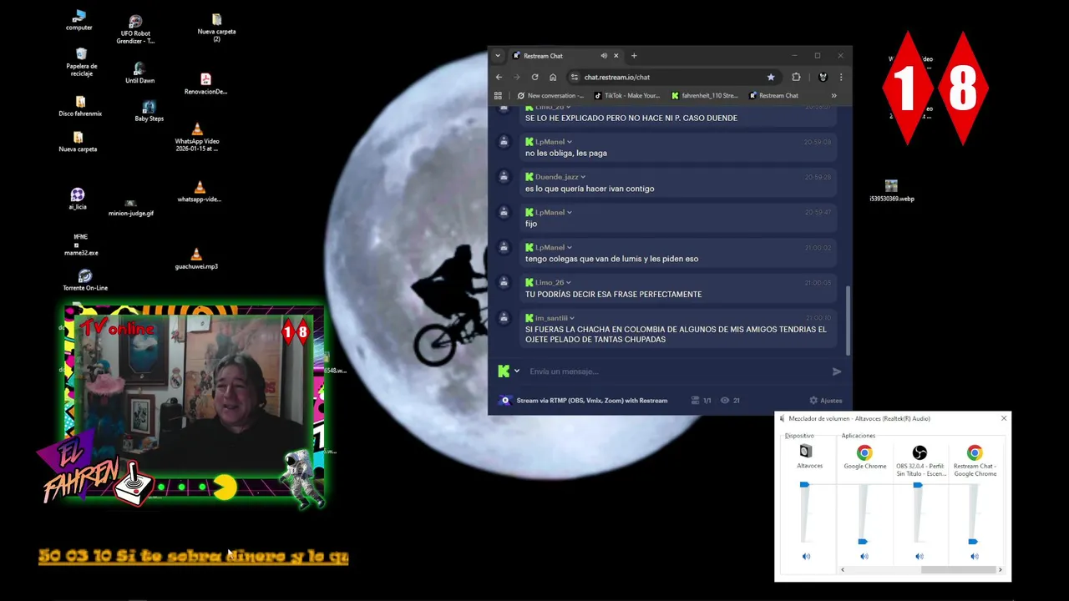View site information icon in address bar
Screen dimensions: 1069x601
pyautogui.click(x=574, y=77)
